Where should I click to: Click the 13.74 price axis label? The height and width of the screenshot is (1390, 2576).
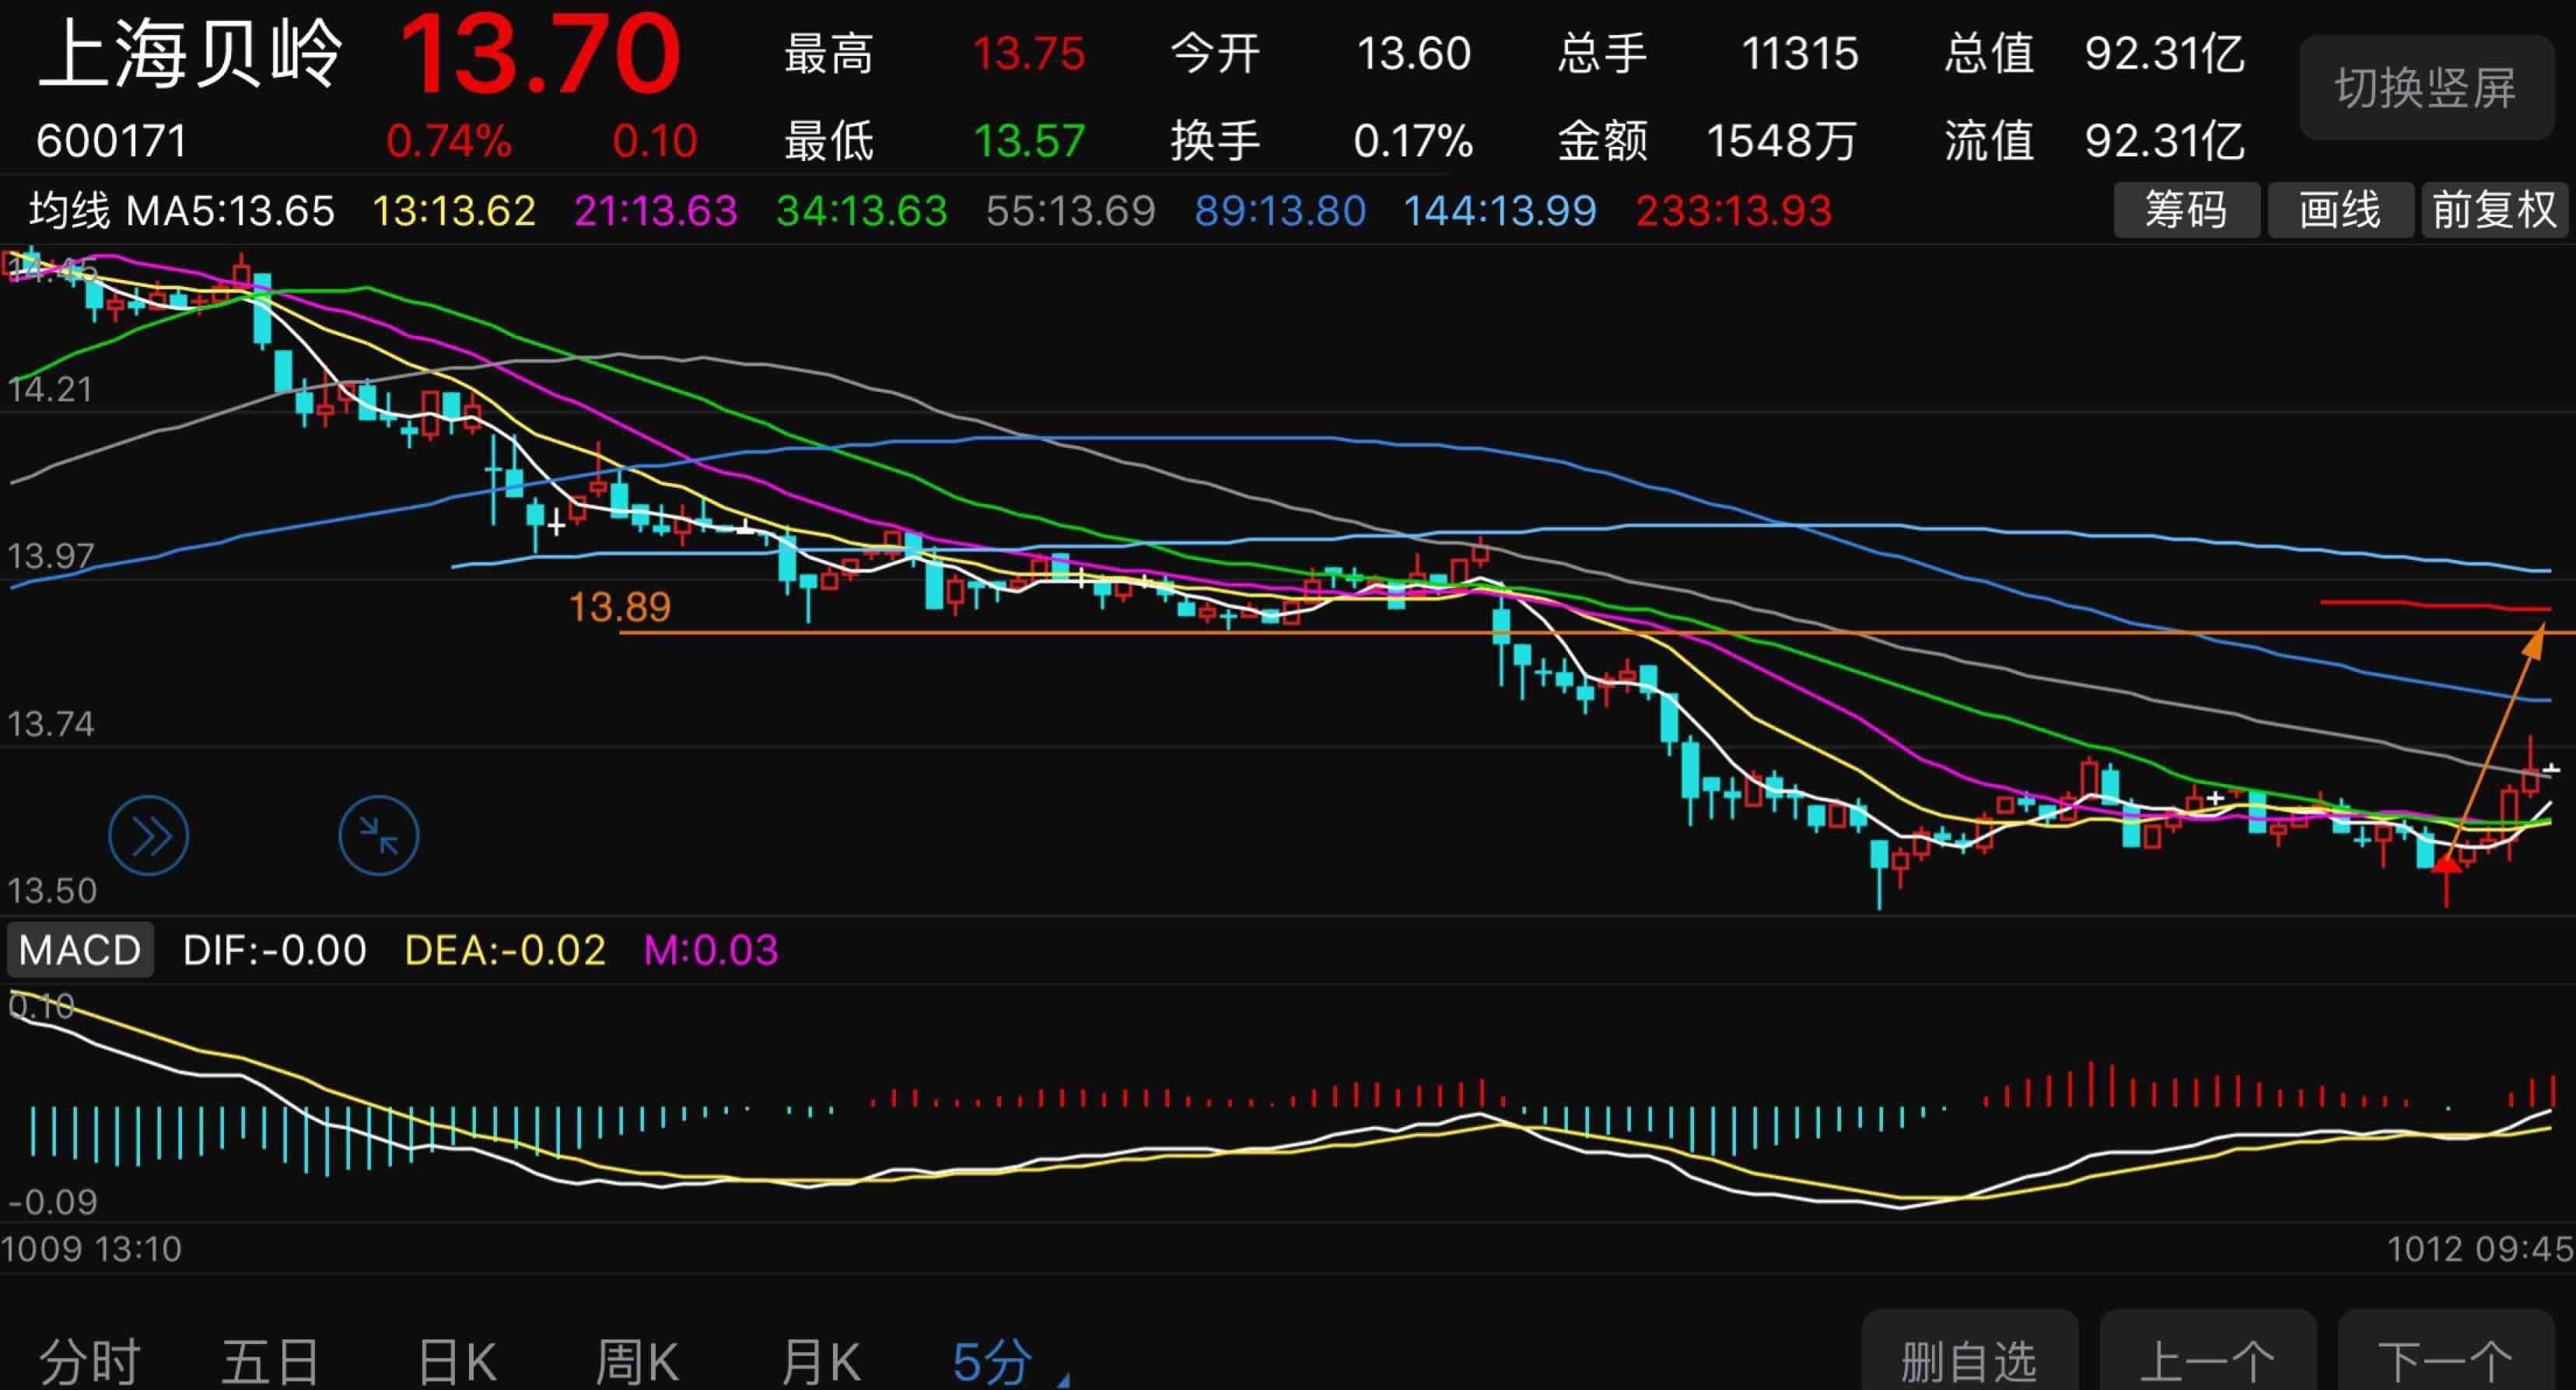50,723
